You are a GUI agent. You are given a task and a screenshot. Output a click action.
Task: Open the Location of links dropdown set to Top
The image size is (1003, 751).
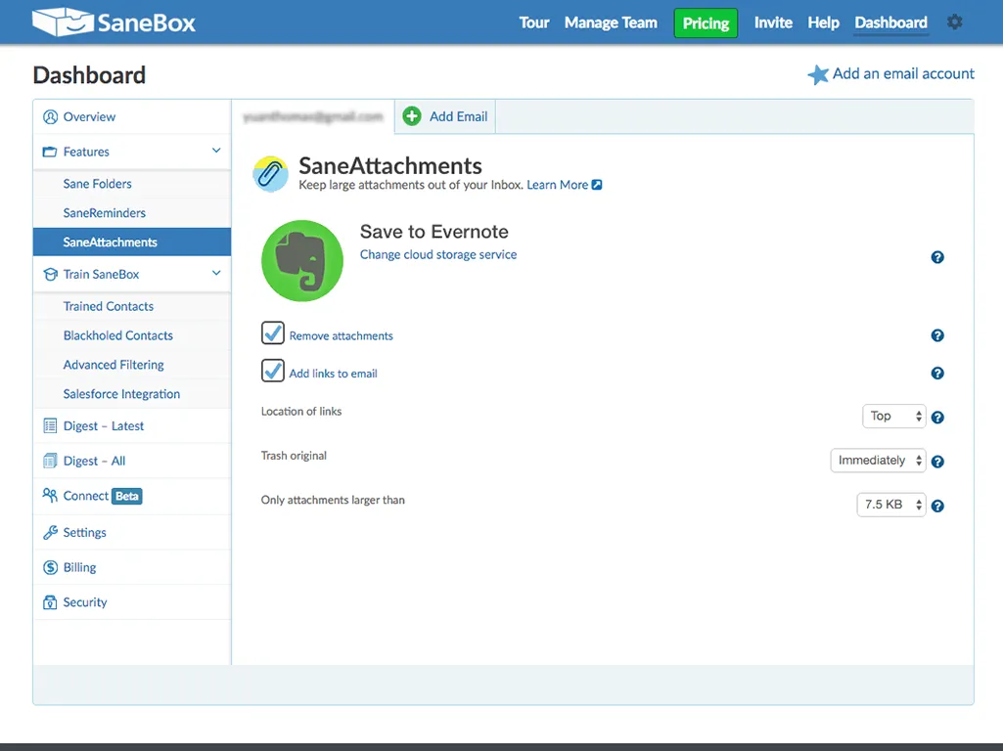(x=893, y=417)
